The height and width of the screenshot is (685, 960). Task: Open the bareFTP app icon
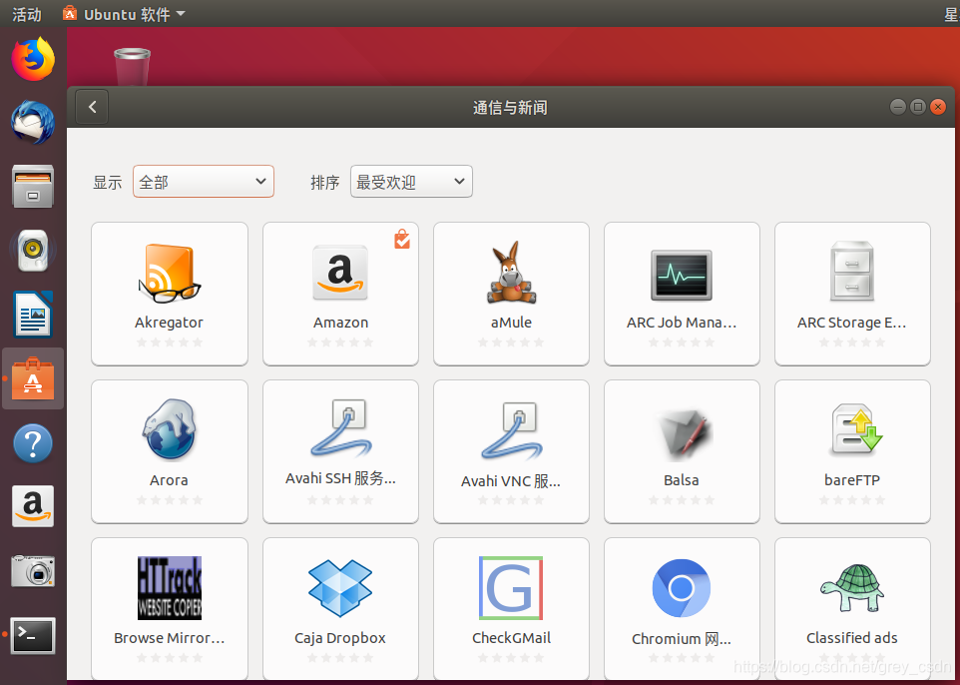tap(854, 430)
